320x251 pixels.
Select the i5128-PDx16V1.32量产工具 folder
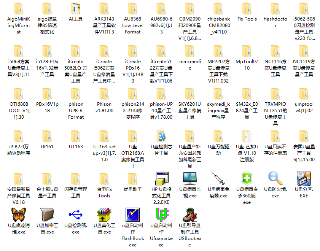coord(47,51)
